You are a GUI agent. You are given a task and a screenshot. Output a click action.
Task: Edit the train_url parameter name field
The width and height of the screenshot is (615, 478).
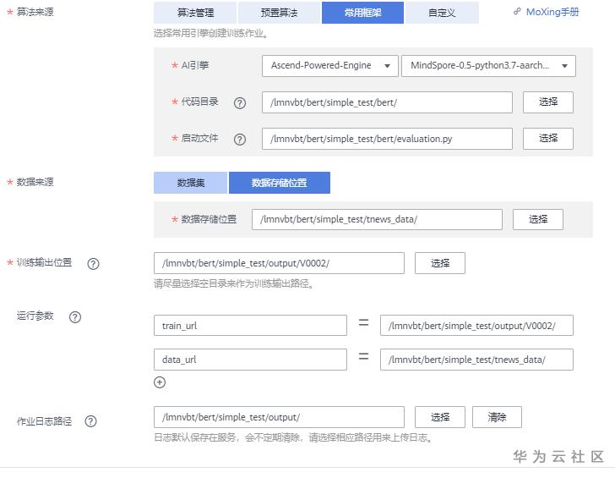(250, 325)
